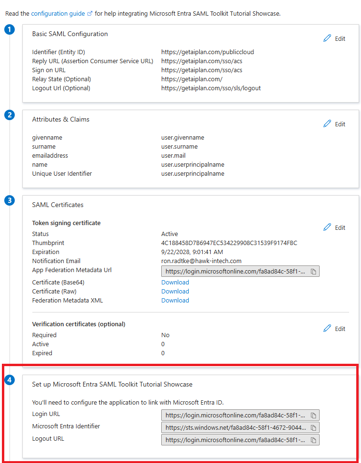
Task: Click the step 2 number badge
Action: tap(10, 115)
